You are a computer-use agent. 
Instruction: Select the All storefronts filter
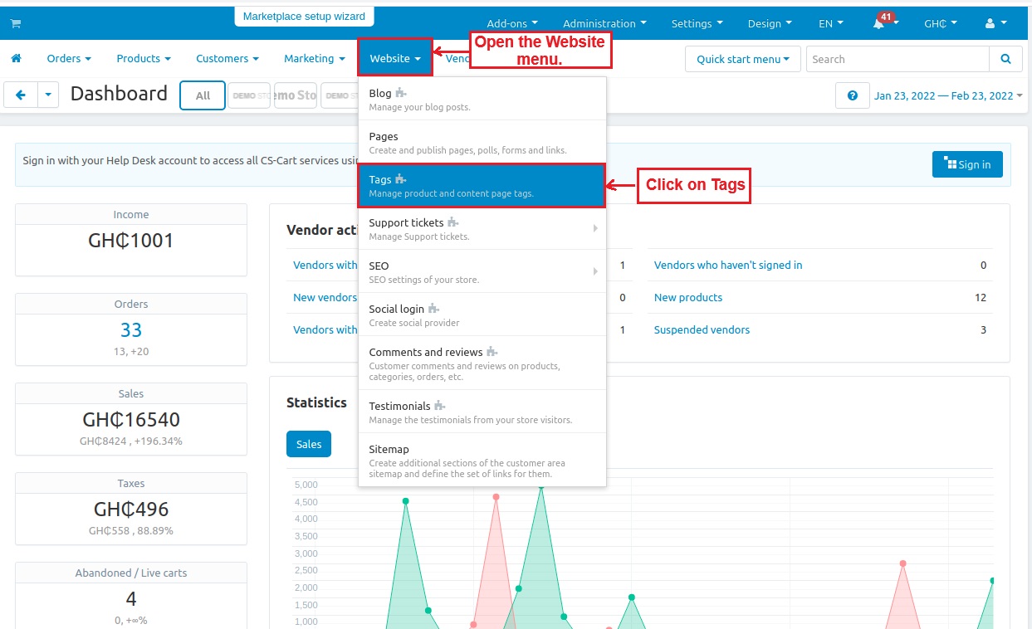coord(203,95)
